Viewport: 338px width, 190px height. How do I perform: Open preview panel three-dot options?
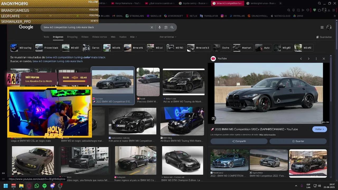point(316,59)
